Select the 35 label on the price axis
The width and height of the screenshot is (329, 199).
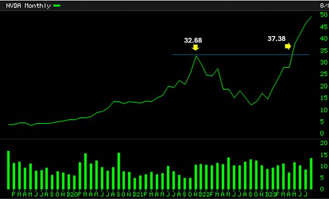tap(324, 51)
